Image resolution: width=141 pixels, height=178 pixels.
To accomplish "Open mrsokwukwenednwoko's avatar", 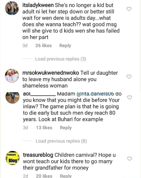I will coord(12,76).
